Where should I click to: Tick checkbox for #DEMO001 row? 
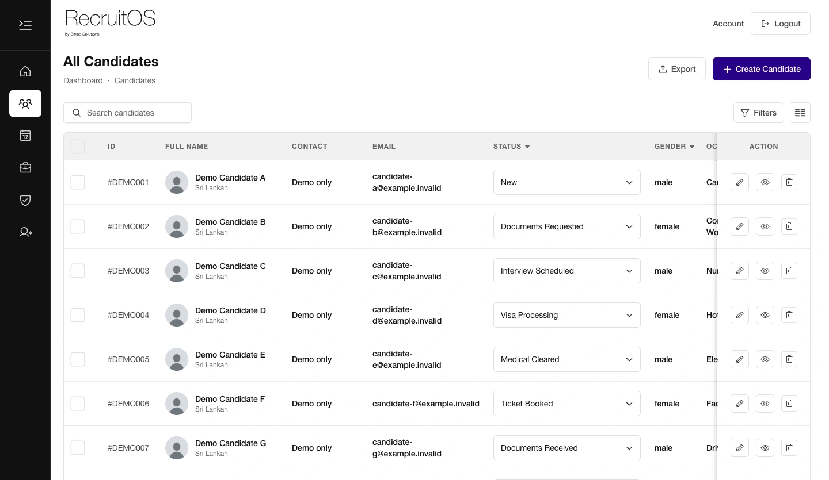tap(78, 182)
